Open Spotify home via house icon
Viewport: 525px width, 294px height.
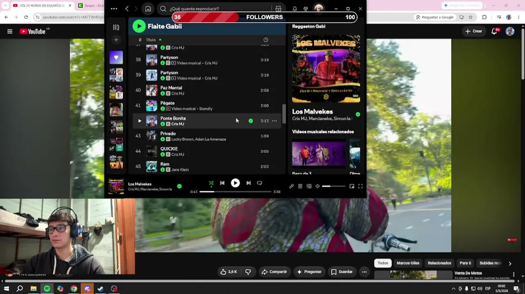(148, 9)
